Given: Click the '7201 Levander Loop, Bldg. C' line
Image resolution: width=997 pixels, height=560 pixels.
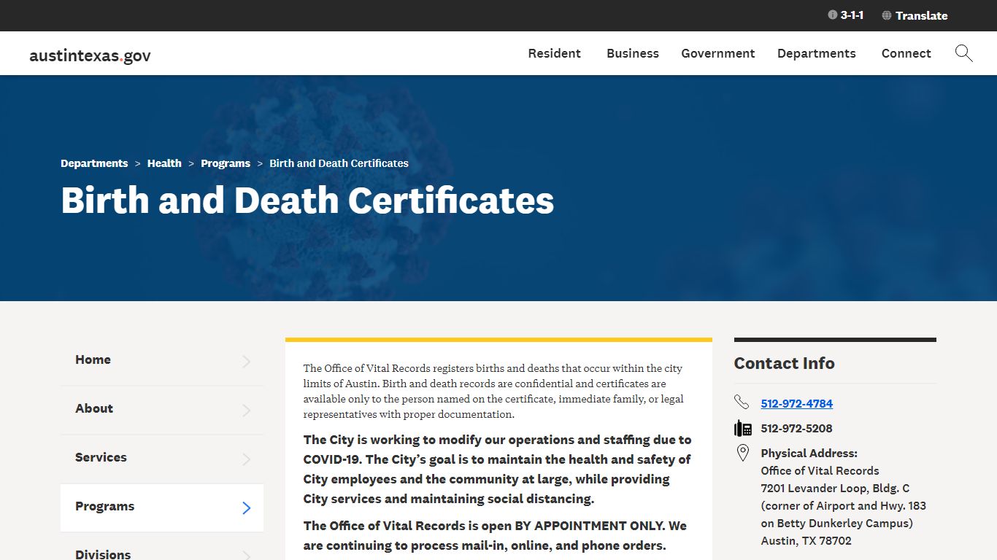Looking at the screenshot, I should 835,488.
